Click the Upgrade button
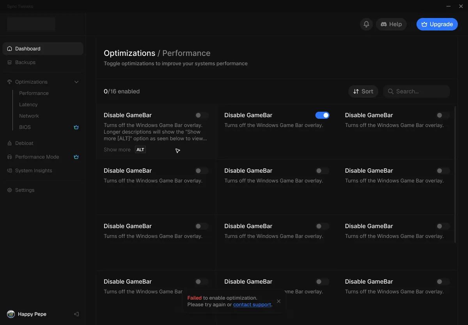Image resolution: width=468 pixels, height=325 pixels. pyautogui.click(x=437, y=24)
